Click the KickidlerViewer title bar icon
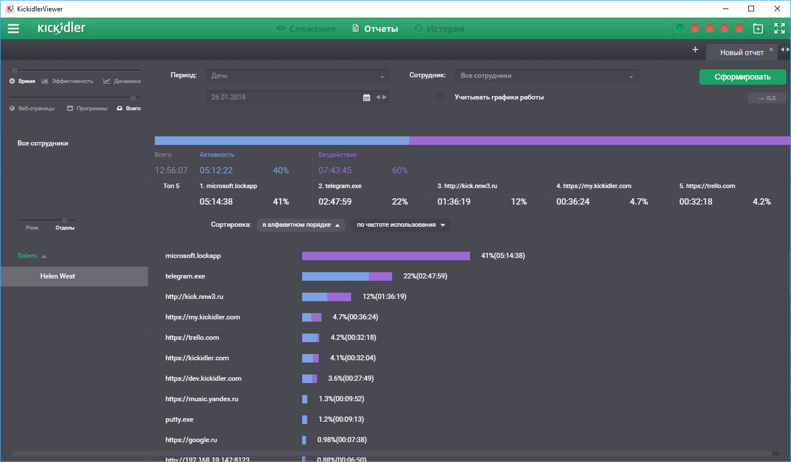Screen dimensions: 791x462 [x=9, y=9]
